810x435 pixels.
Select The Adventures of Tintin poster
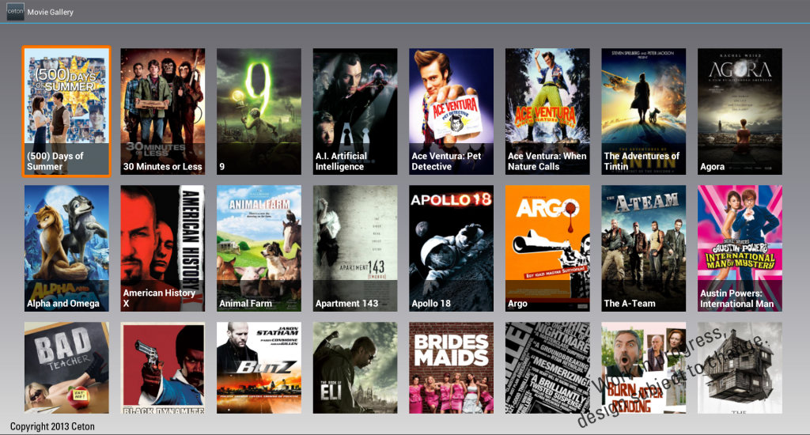coord(644,112)
